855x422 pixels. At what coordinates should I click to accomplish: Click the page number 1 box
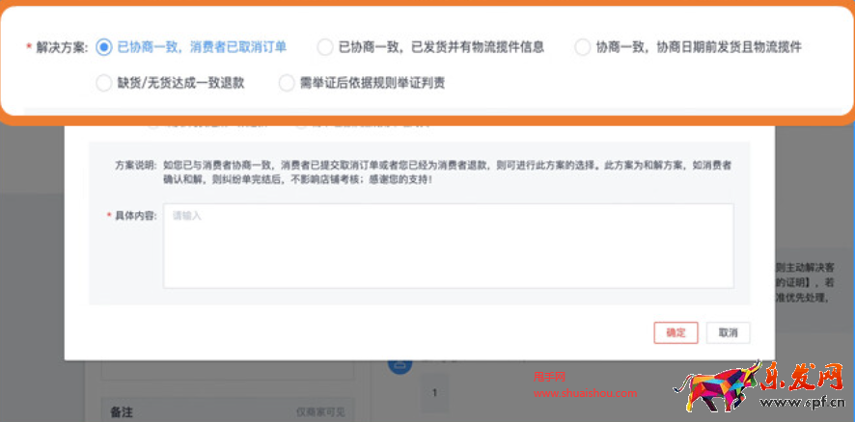tap(434, 392)
